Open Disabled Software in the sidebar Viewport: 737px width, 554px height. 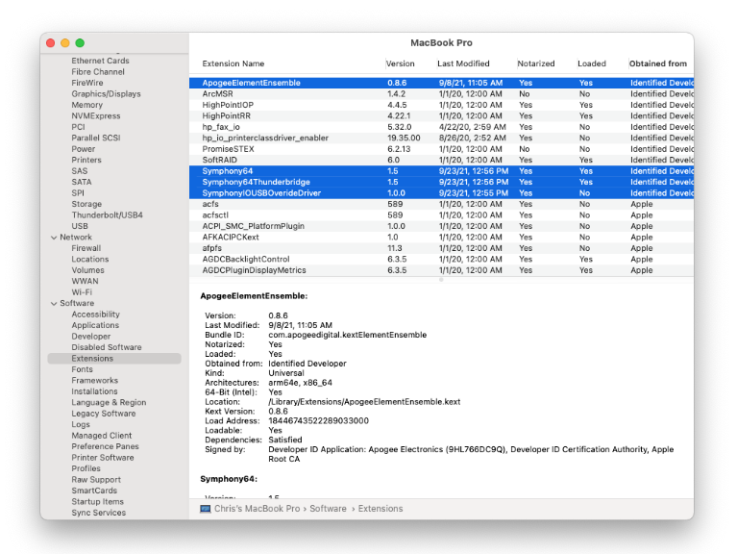pos(107,347)
